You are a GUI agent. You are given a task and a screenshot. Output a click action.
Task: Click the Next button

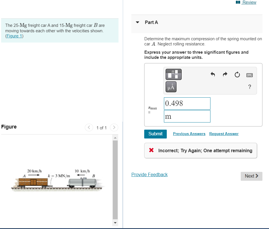tap(251, 176)
